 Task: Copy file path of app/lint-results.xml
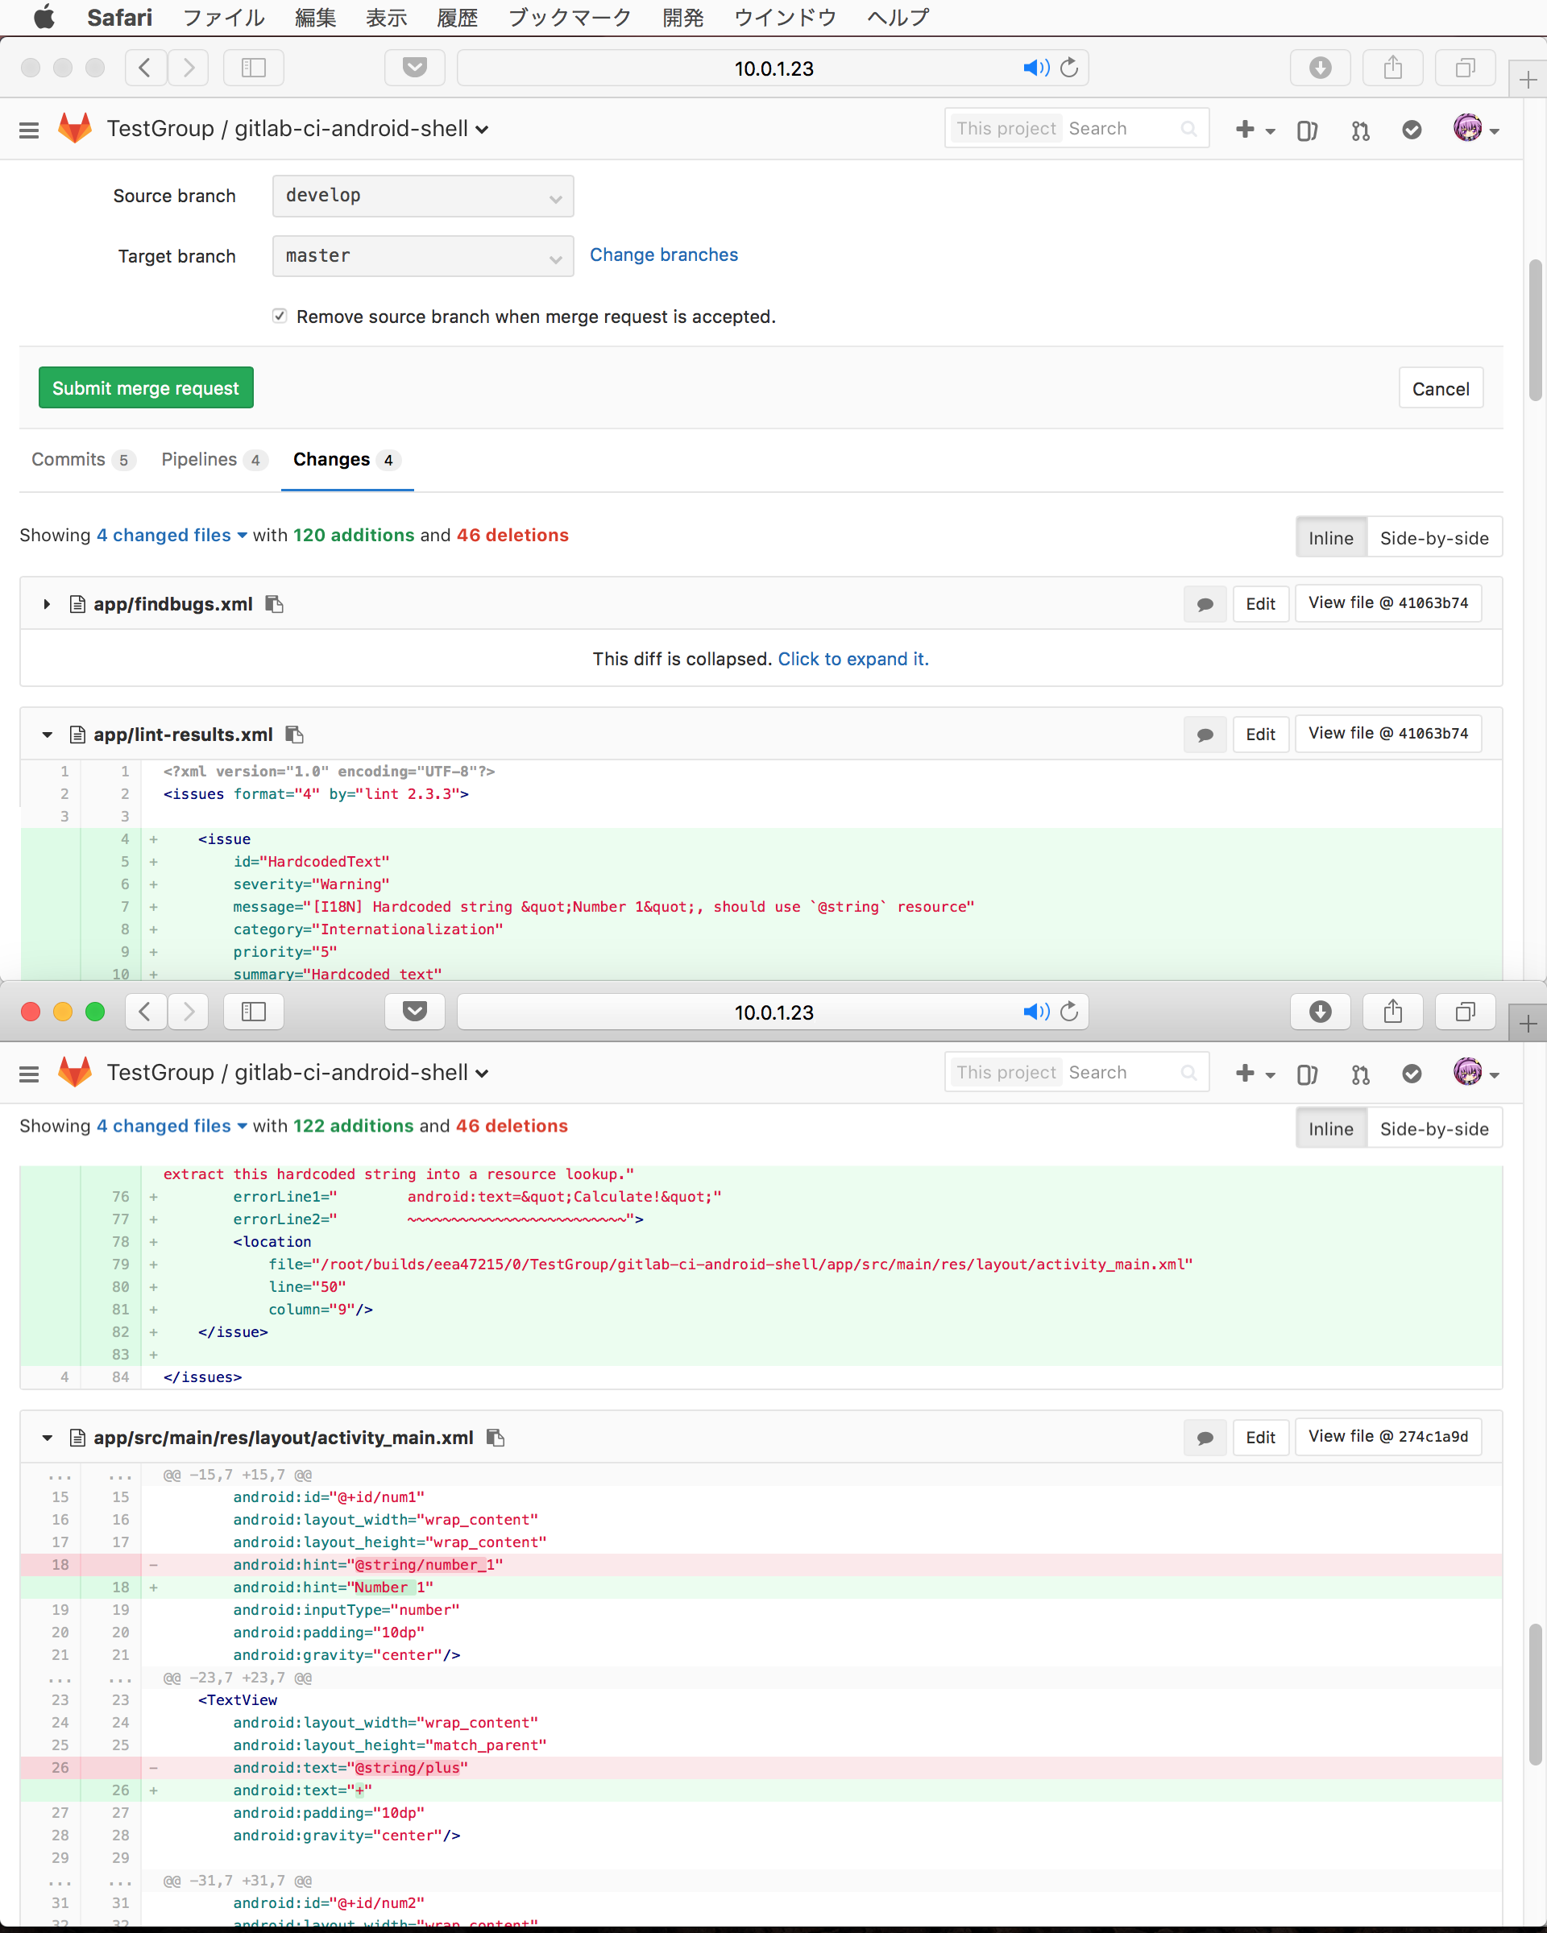(x=295, y=734)
